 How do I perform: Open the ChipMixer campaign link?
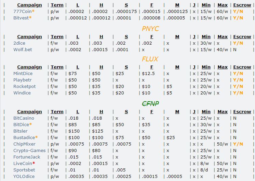[24, 144]
